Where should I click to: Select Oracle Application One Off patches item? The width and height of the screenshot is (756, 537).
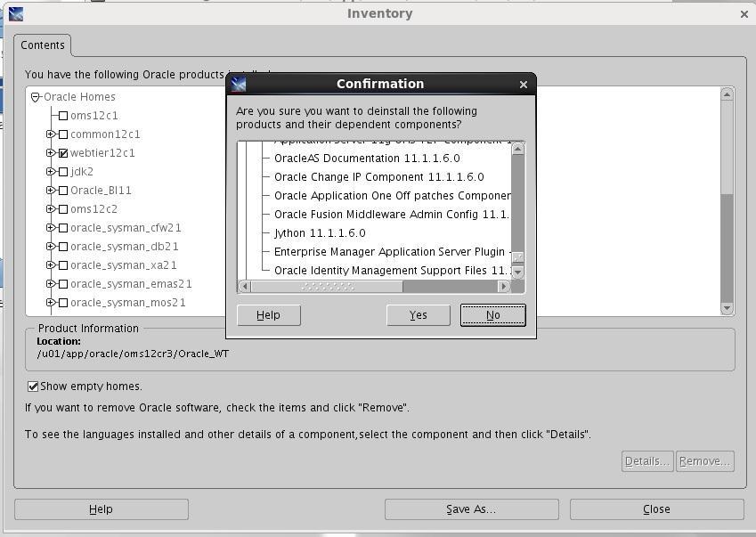coord(393,196)
